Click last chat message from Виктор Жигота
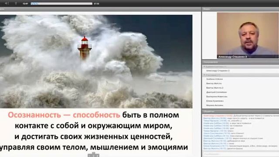The image size is (279, 157). pyautogui.click(x=223, y=148)
